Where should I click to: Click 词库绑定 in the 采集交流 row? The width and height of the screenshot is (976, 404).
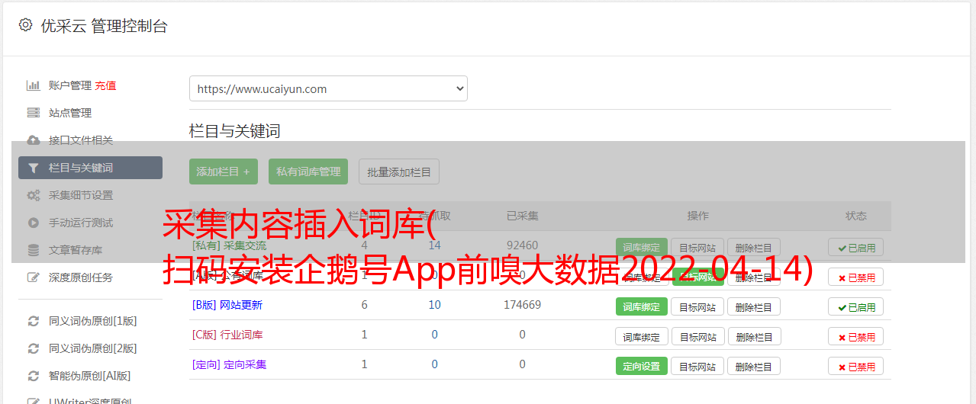642,247
